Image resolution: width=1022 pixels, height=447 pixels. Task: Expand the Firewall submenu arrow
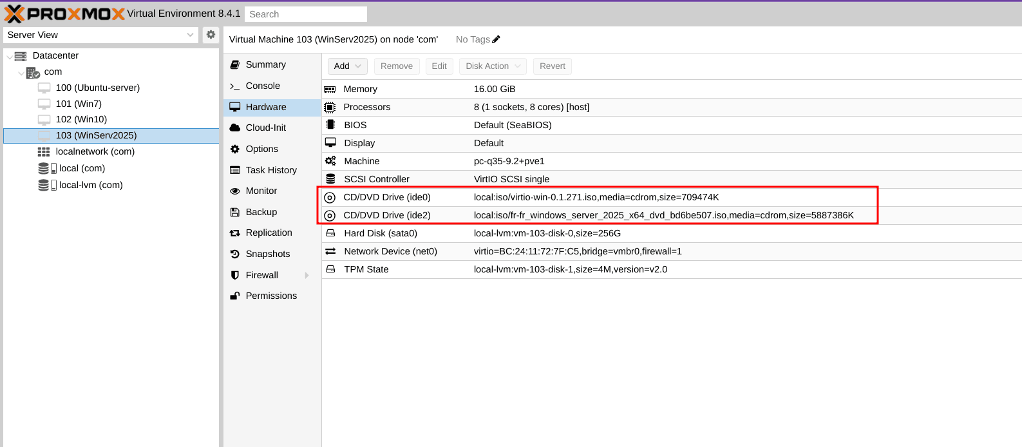tap(307, 275)
